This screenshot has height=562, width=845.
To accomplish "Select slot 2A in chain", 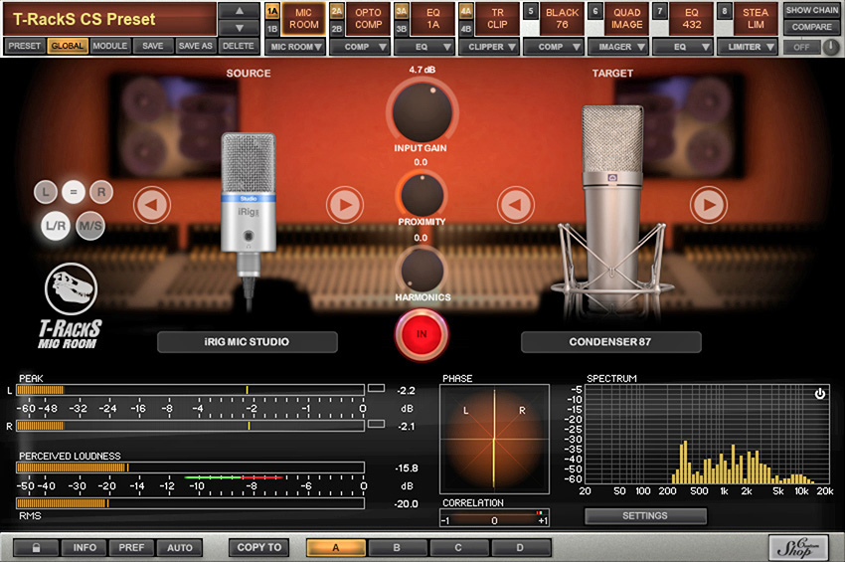I will point(337,11).
